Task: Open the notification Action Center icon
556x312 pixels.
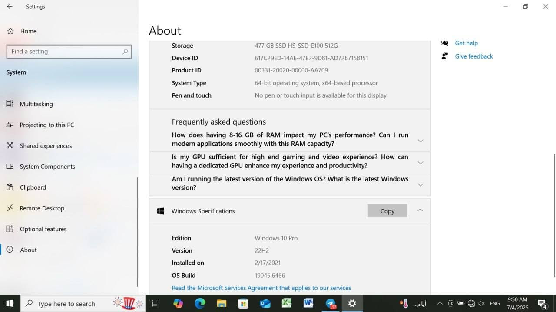Action: (x=543, y=303)
